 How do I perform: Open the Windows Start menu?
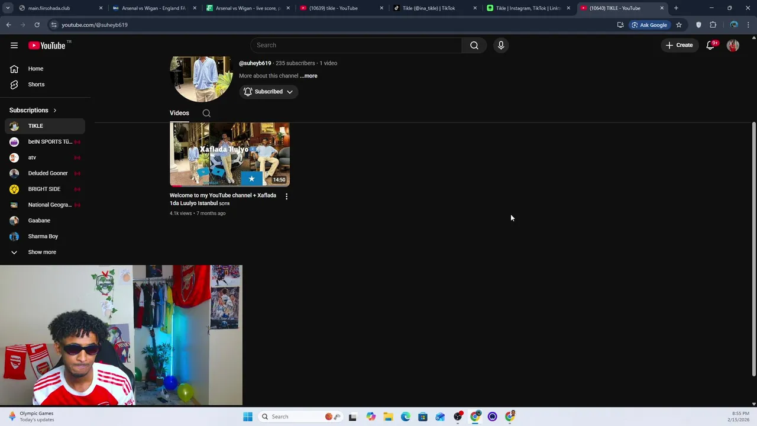point(248,417)
